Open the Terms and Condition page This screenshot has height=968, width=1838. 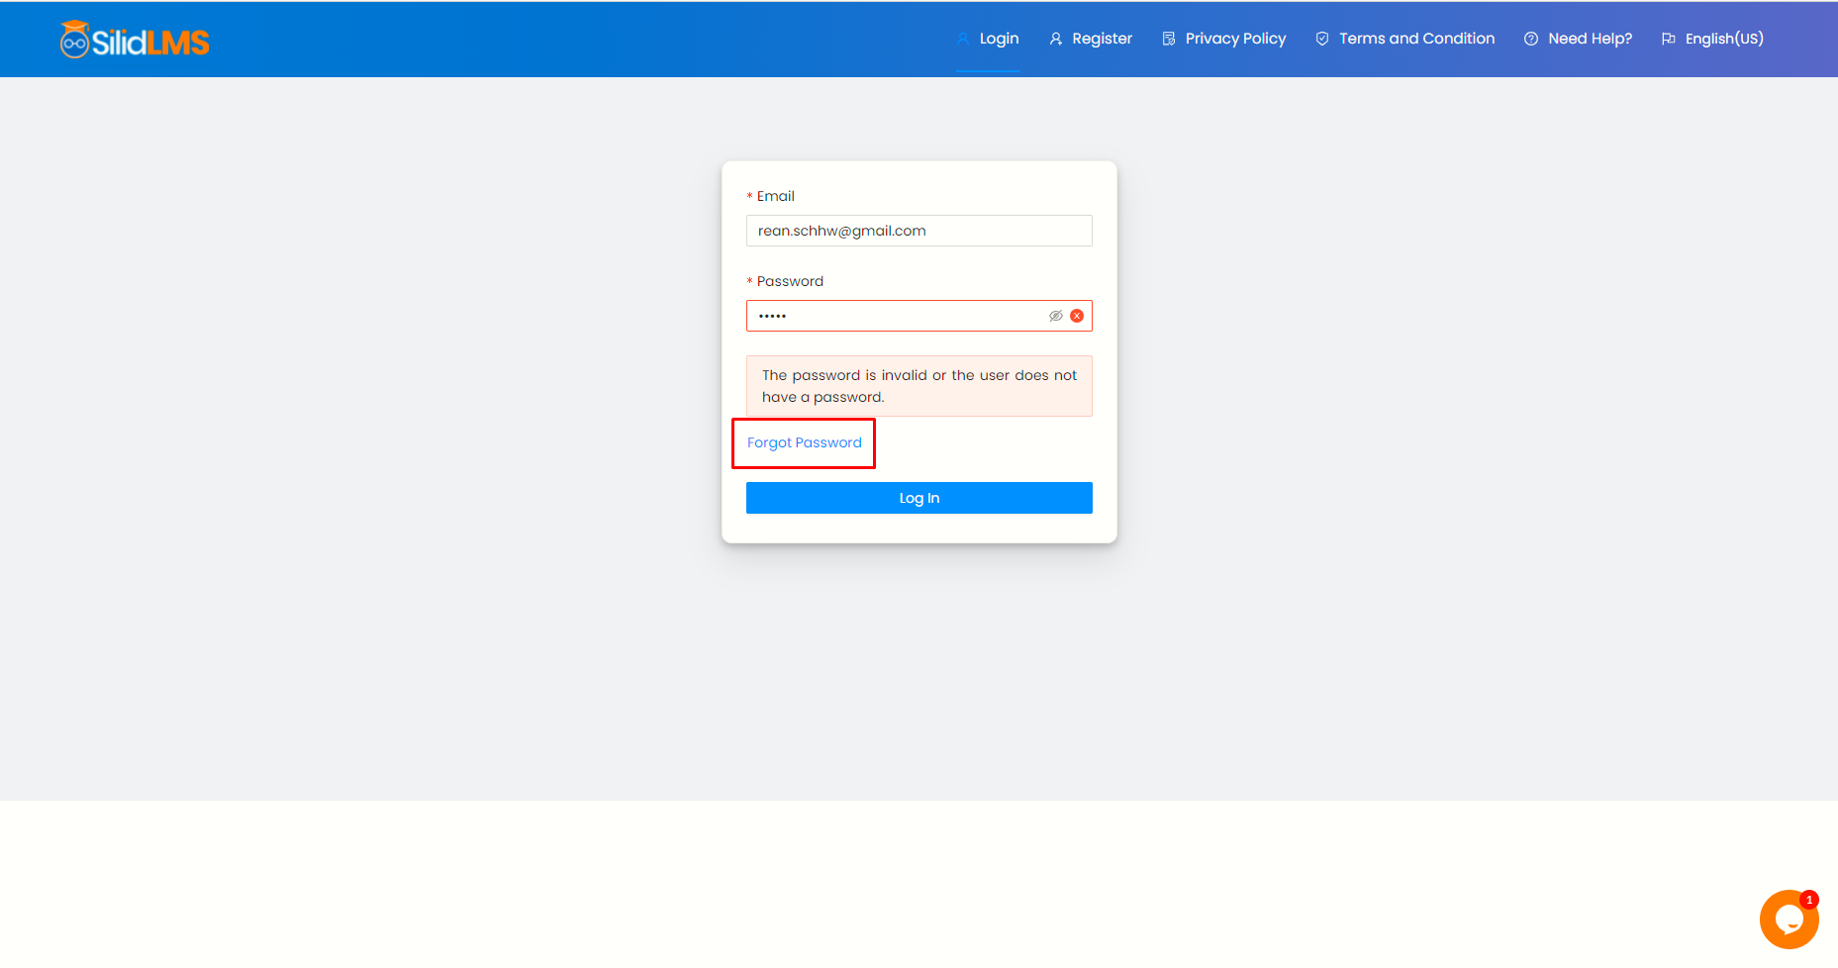coord(1416,39)
